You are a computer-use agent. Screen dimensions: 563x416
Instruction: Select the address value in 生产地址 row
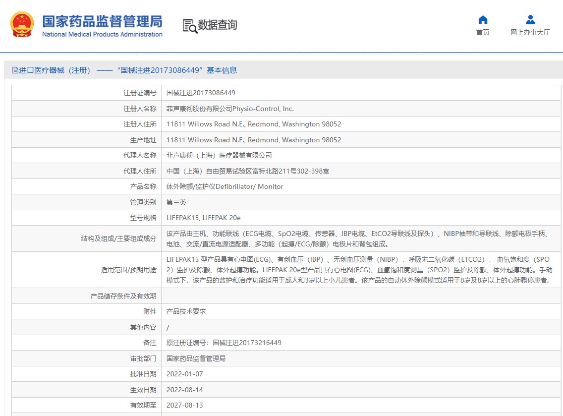coord(253,140)
